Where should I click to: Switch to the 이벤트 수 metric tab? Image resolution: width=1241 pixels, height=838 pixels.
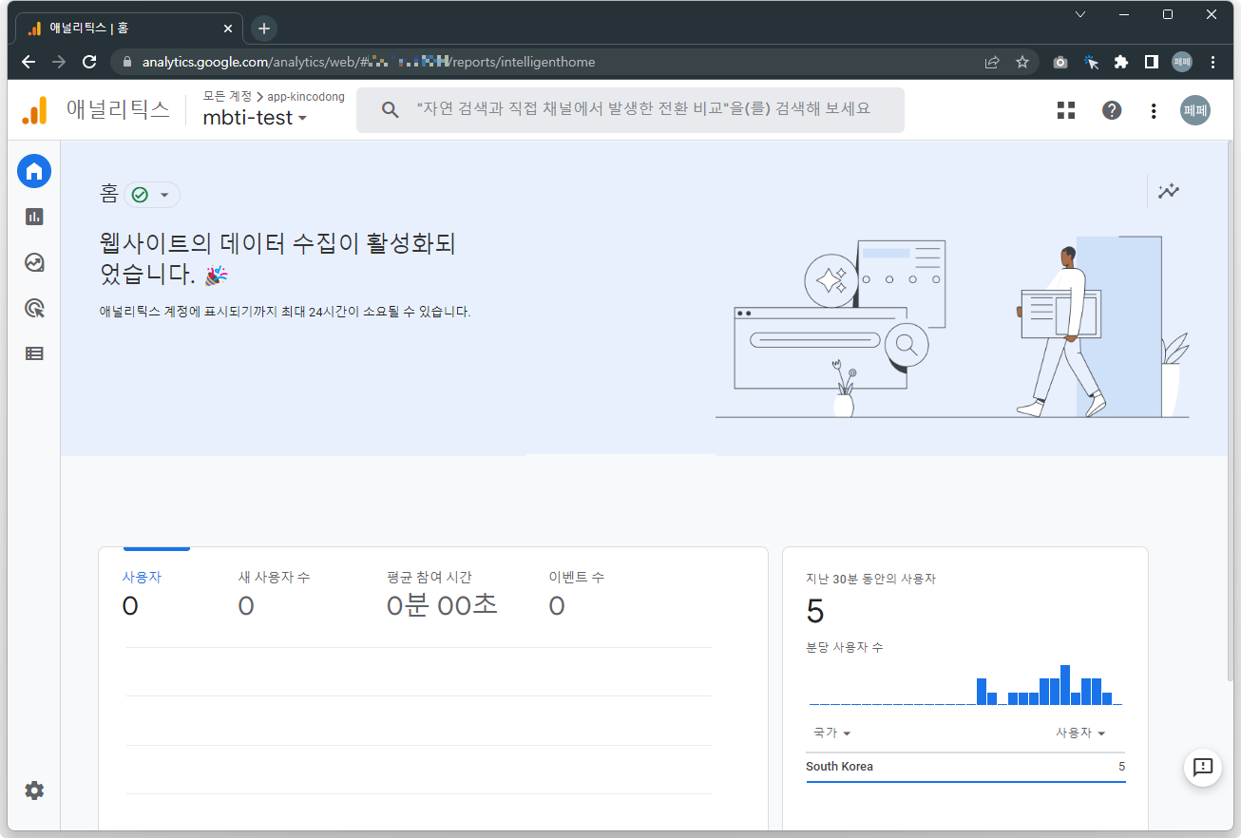pos(574,577)
